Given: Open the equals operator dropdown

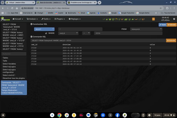Looking at the screenshot, I should click(x=86, y=33).
